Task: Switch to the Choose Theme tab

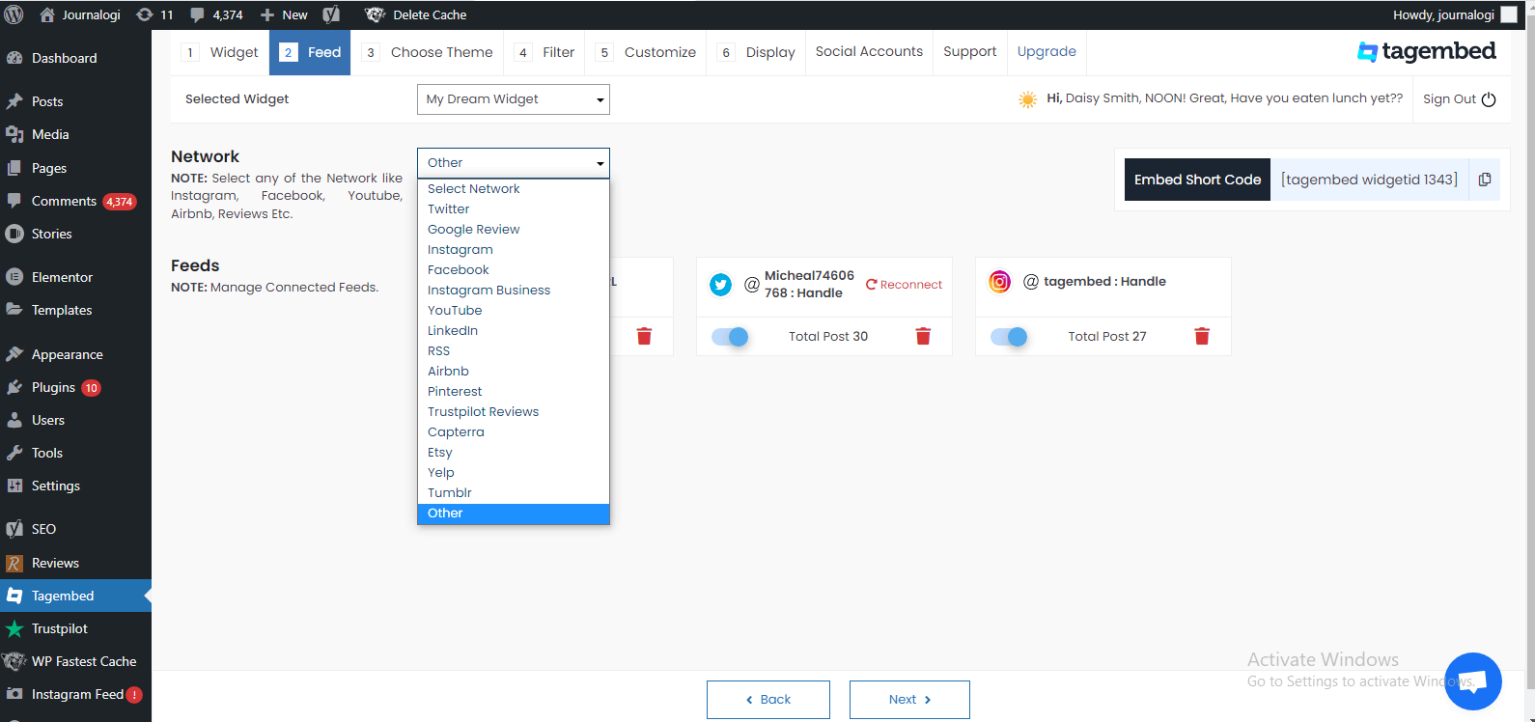Action: [428, 52]
